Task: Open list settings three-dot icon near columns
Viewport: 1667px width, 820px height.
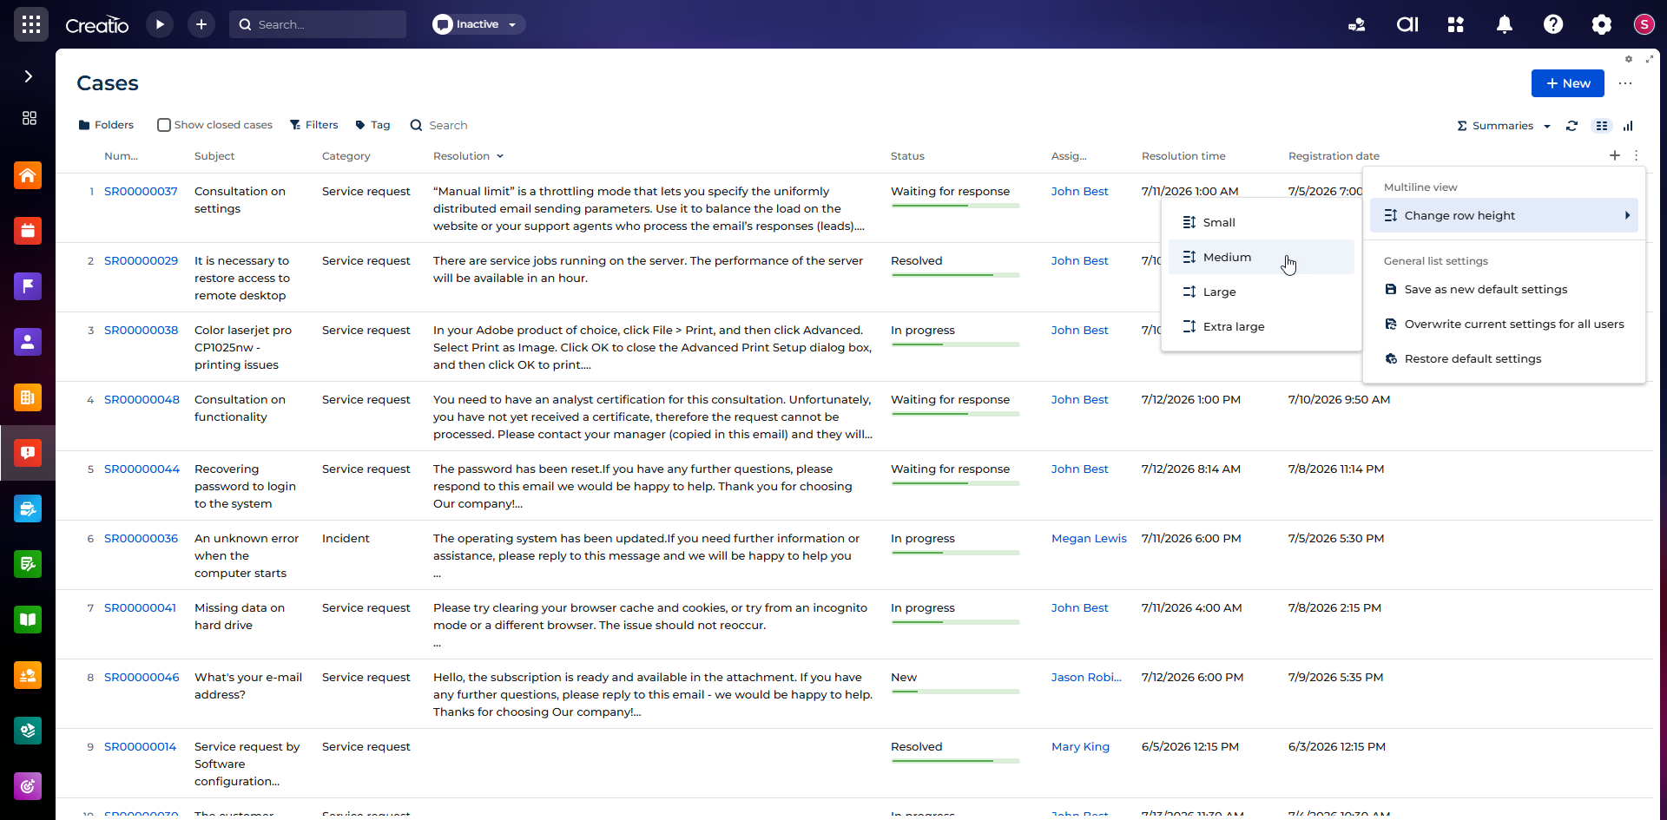Action: (x=1637, y=155)
